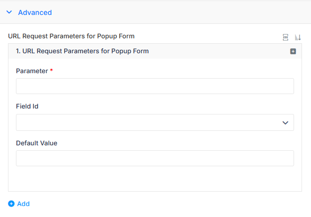This screenshot has height=217, width=311.
Task: Click the Advanced section title
Action: tap(35, 12)
